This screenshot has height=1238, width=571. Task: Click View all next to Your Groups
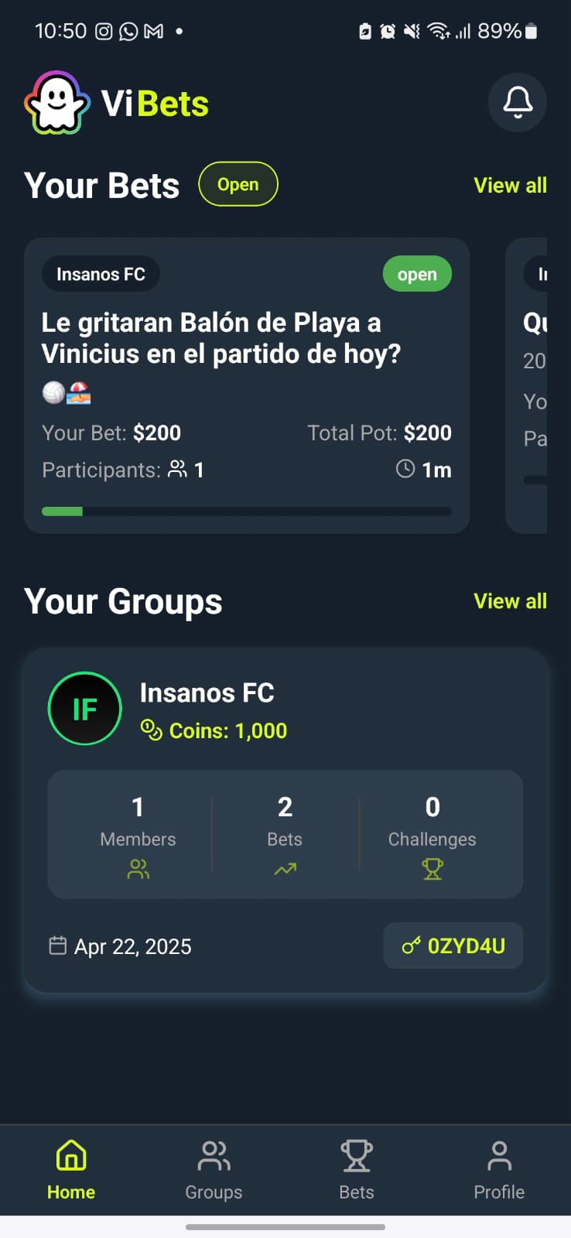510,600
